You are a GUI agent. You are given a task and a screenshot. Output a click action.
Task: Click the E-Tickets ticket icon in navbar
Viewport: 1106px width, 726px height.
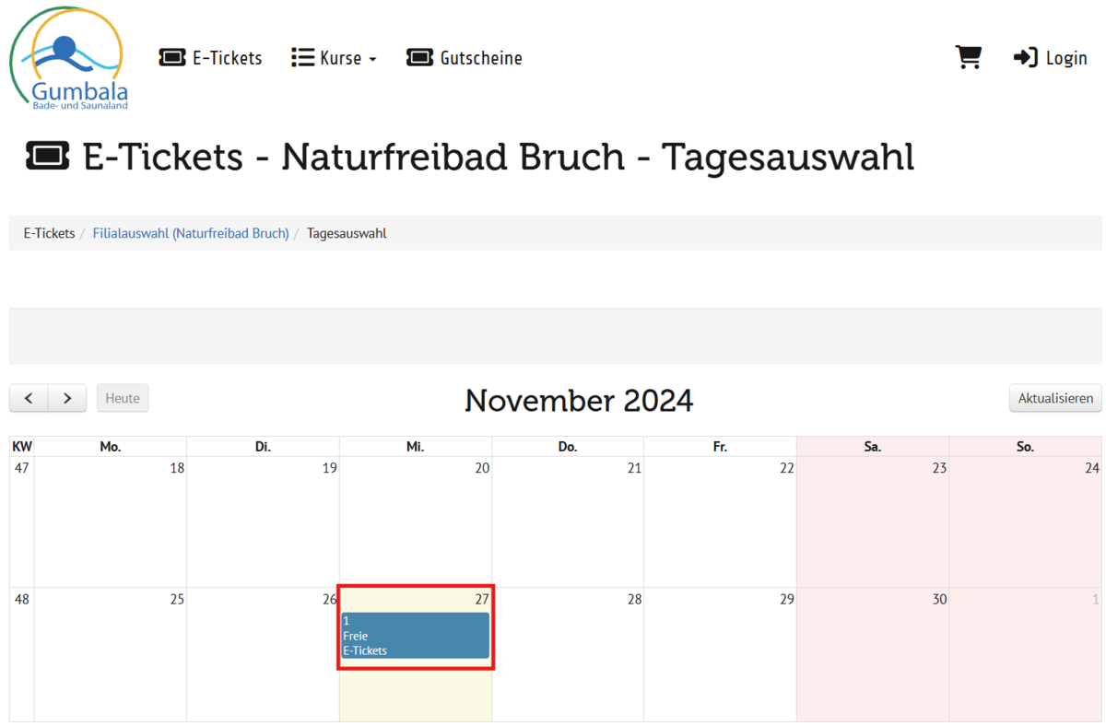(172, 58)
